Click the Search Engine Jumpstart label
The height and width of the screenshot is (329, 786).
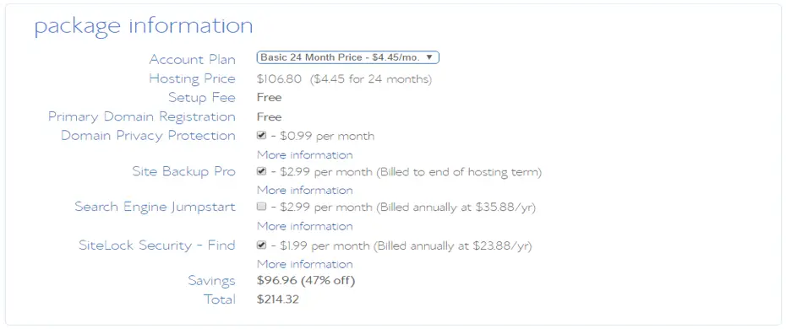(155, 207)
